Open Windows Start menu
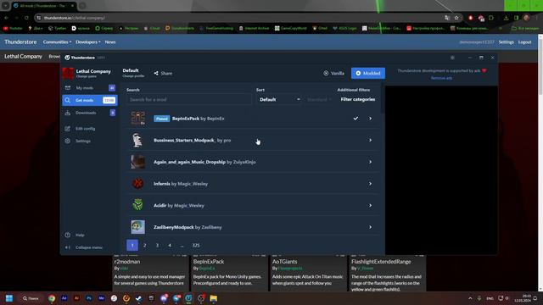This screenshot has height=305, width=543. pyautogui.click(x=9, y=298)
